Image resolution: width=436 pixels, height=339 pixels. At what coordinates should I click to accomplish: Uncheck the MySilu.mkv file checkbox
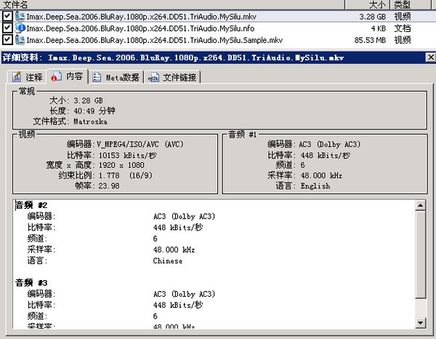click(7, 16)
